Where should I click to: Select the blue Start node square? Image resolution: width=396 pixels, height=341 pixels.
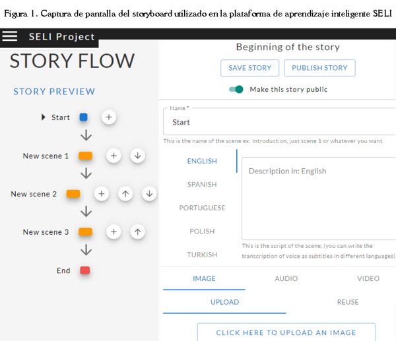coord(84,117)
